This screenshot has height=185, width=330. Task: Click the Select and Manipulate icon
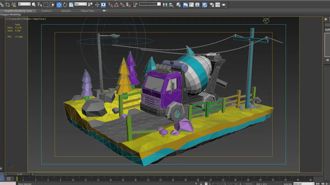[97, 5]
